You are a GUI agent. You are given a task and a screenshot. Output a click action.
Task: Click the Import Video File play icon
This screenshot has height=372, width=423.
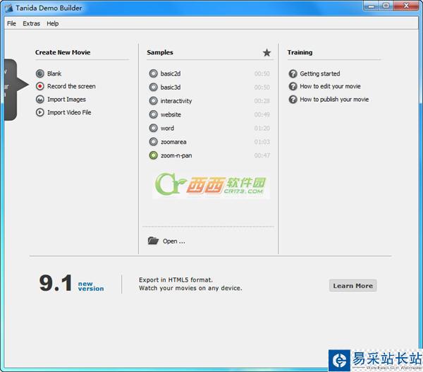point(40,112)
